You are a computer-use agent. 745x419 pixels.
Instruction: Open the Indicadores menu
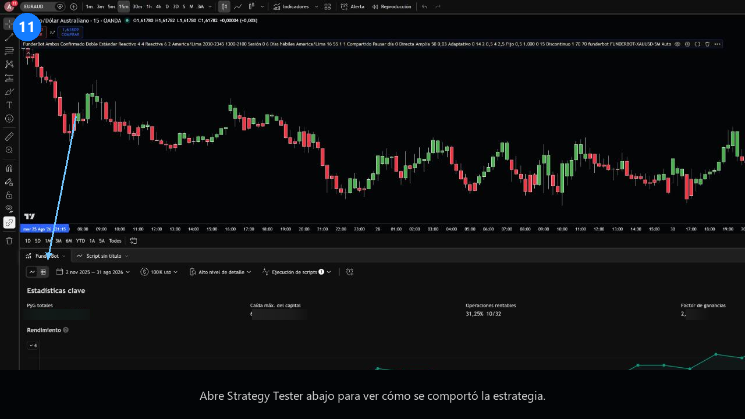point(291,6)
